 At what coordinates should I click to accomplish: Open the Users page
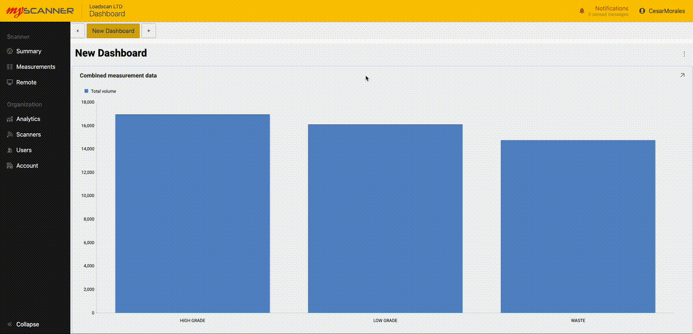pyautogui.click(x=24, y=150)
